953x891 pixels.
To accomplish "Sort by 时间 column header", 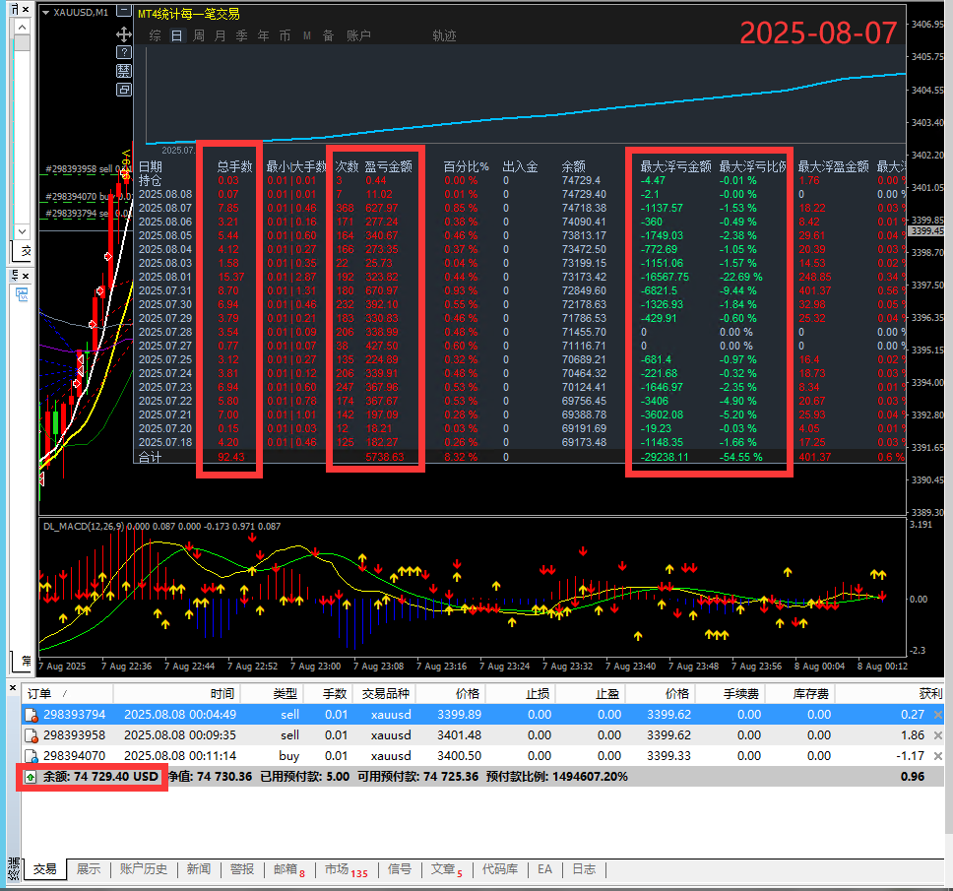I will [222, 693].
